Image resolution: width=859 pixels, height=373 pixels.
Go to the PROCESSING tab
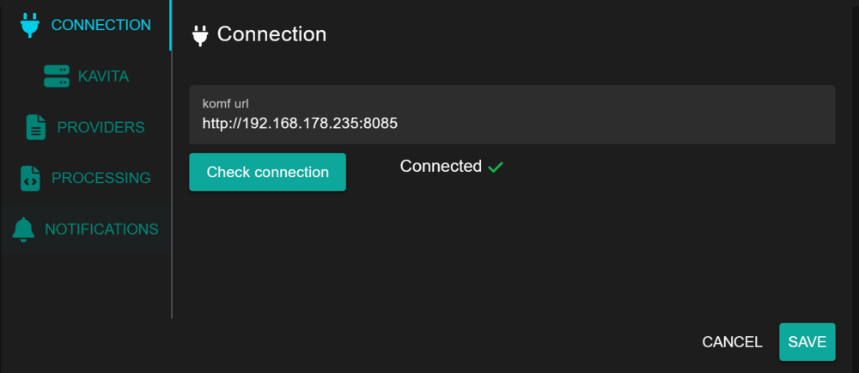[101, 178]
